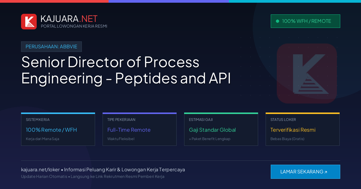Screen dimensions: 361x189
Task: Click the + Paket Benefit Lengkap text
Action: pyautogui.click(x=209, y=139)
